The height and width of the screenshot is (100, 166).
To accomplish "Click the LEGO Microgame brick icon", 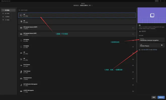I will point(21,91).
